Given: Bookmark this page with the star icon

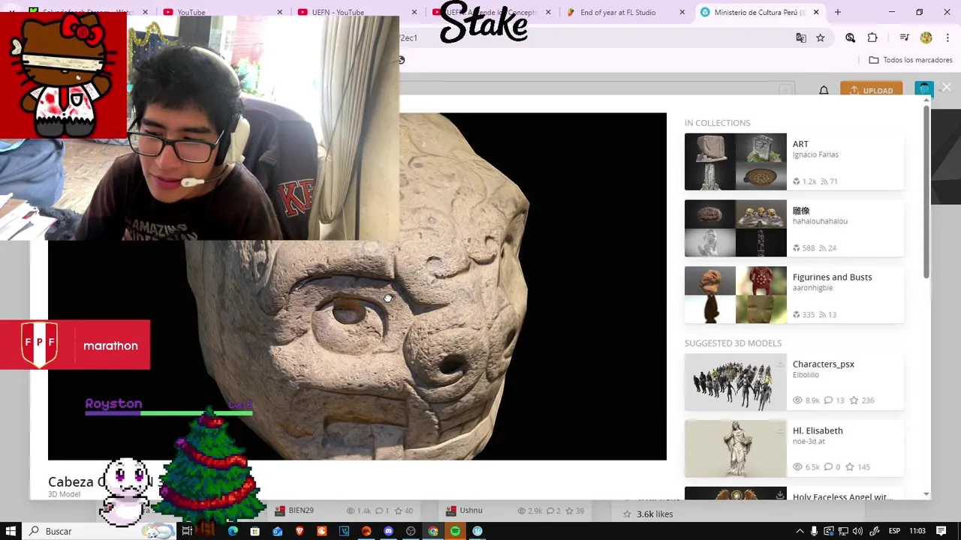Looking at the screenshot, I should (821, 37).
